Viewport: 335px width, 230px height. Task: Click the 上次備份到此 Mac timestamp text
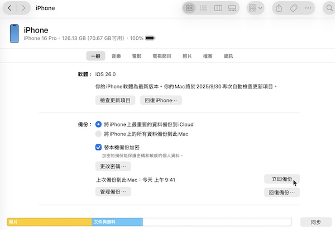click(x=136, y=180)
